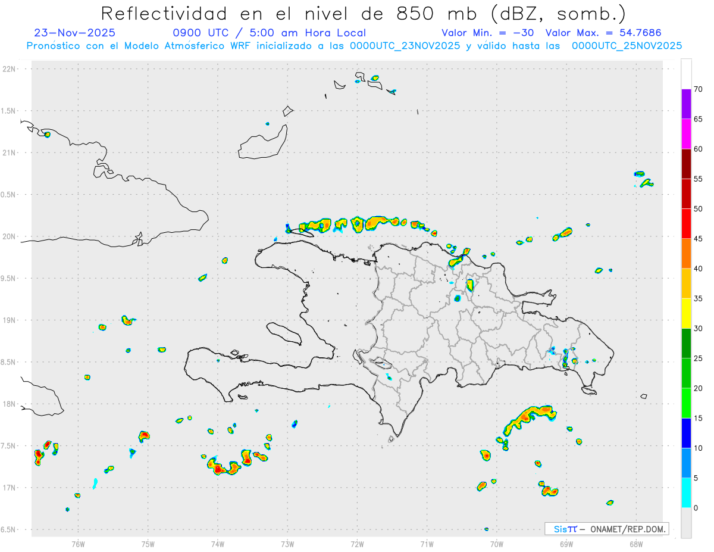The height and width of the screenshot is (552, 714).
Task: Select the "7.5N" axis tick label
Action: point(9,446)
